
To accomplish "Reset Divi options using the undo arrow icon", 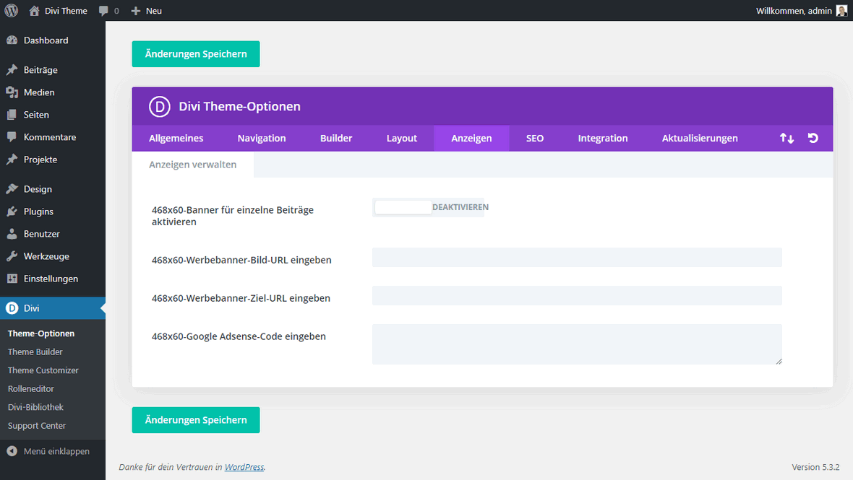I will click(813, 138).
